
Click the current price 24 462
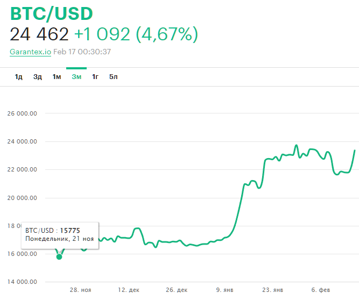pyautogui.click(x=39, y=34)
